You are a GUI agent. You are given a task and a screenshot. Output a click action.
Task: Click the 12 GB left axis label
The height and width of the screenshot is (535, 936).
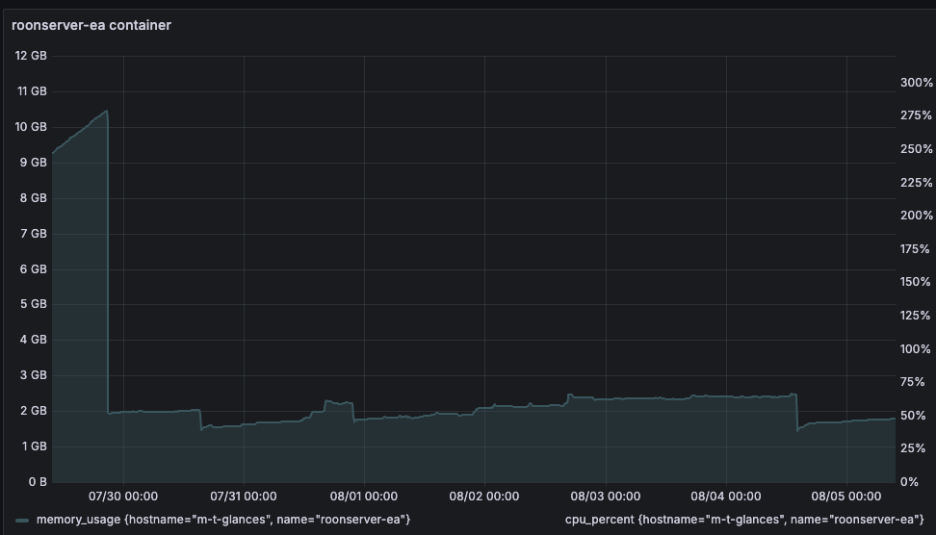tap(31, 56)
